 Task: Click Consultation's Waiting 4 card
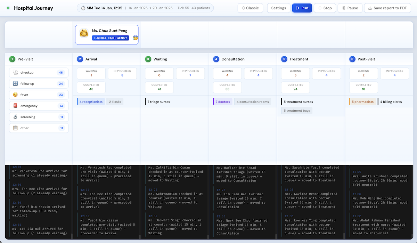point(227,73)
